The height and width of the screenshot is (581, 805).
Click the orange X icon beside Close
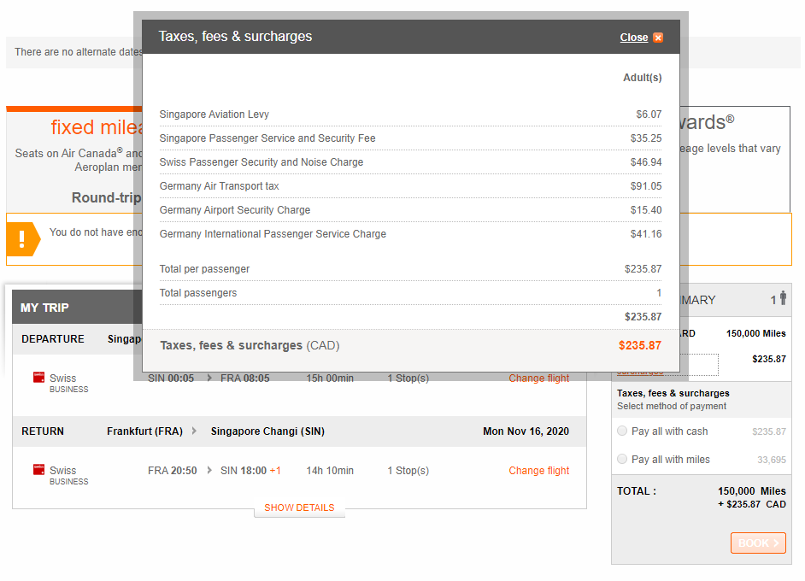pyautogui.click(x=658, y=38)
